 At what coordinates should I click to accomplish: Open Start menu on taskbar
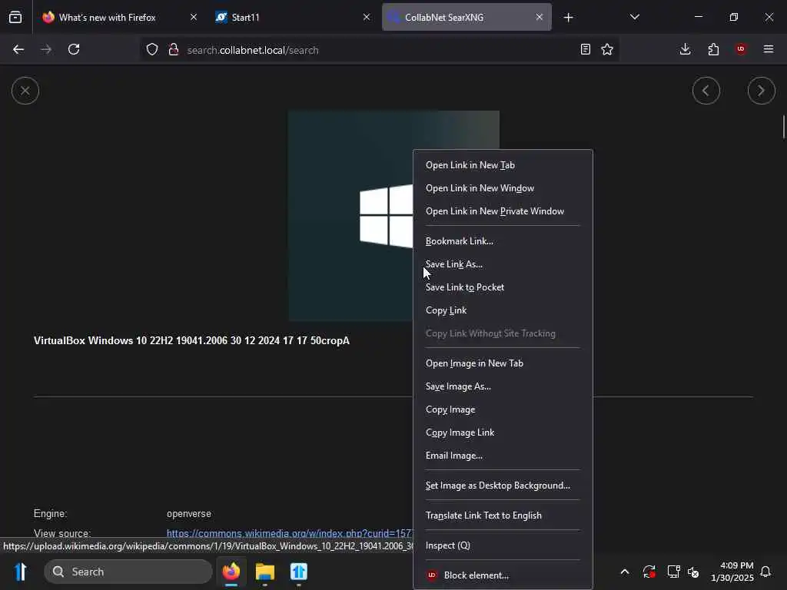click(x=21, y=572)
